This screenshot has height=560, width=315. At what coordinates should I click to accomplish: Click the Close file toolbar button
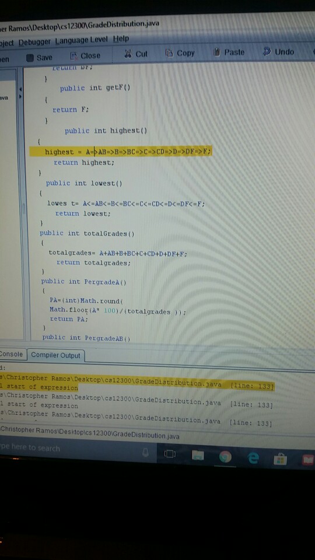click(x=85, y=56)
